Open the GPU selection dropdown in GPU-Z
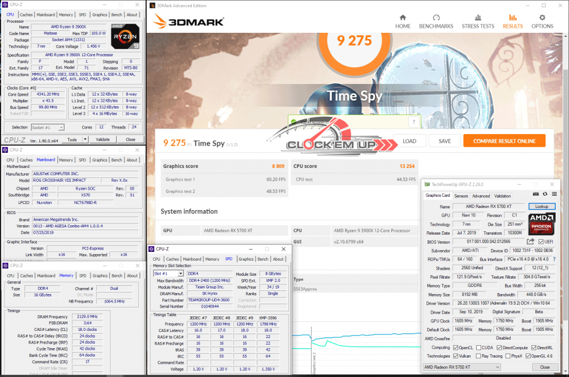 point(462,367)
